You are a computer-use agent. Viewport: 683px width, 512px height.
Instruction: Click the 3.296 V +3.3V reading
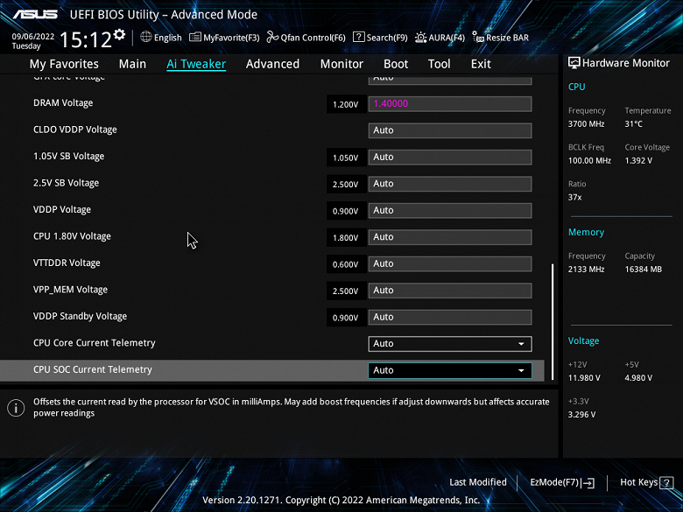pos(582,415)
